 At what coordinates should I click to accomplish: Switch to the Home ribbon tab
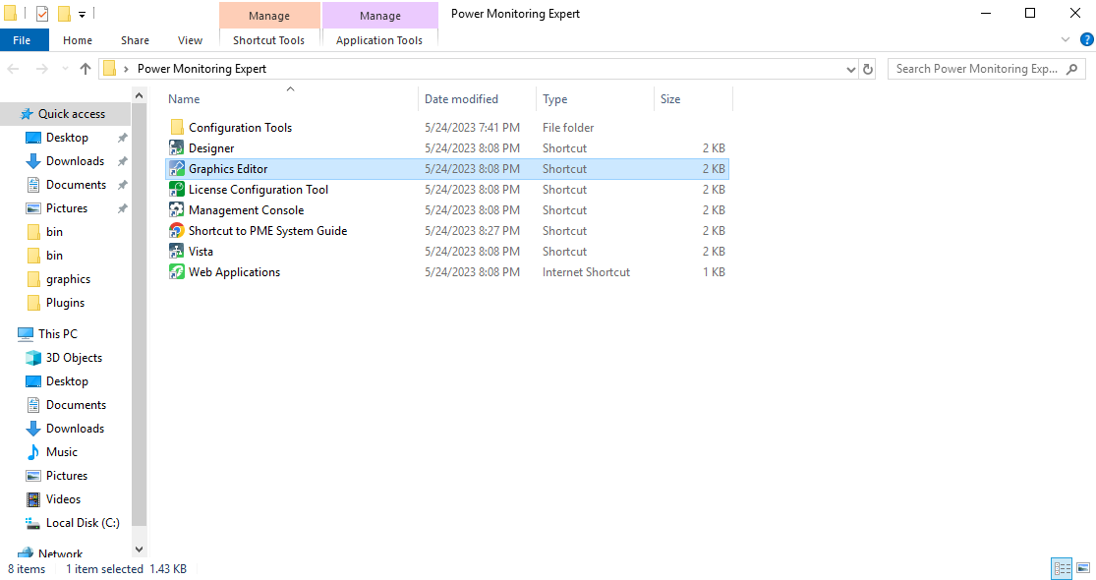[x=78, y=40]
